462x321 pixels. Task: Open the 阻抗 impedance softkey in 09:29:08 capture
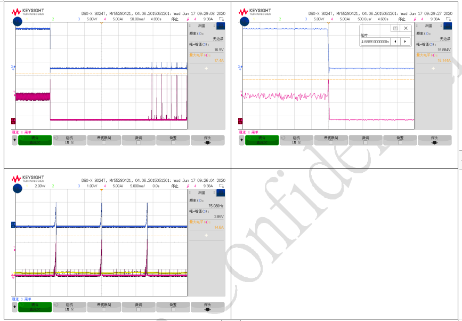(x=69, y=140)
